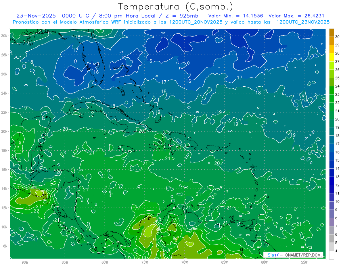
Task: Click the color legend's 11 label
Action: [x=338, y=193]
